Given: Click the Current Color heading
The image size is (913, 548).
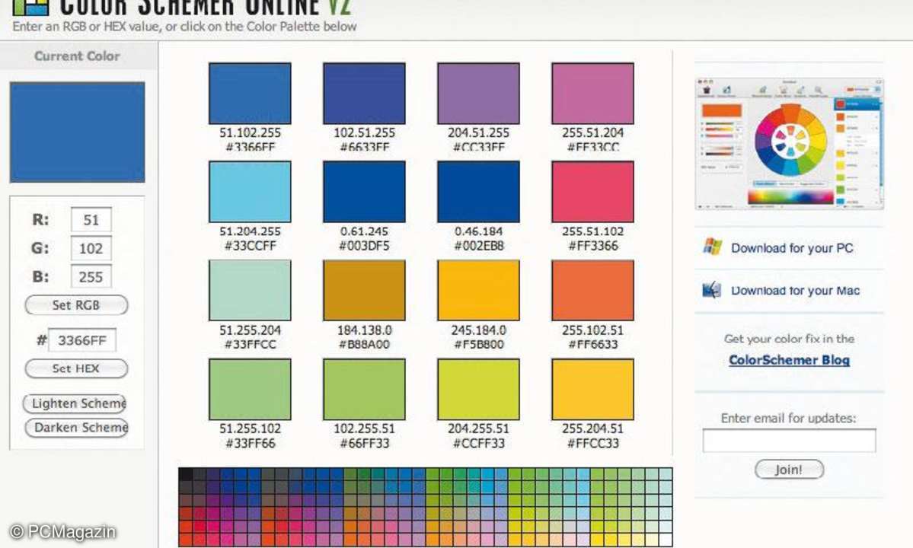Looking at the screenshot, I should [77, 56].
